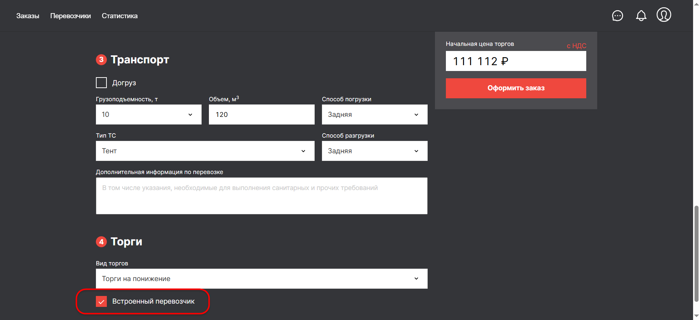Click the Объем volume input field
Image resolution: width=700 pixels, height=320 pixels.
pos(261,115)
